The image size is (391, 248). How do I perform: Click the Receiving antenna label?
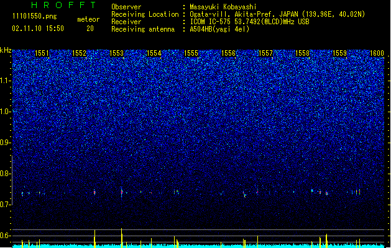(143, 29)
